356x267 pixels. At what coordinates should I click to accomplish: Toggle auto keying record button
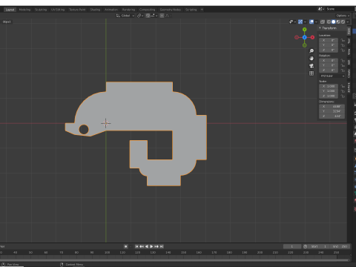pos(126,246)
